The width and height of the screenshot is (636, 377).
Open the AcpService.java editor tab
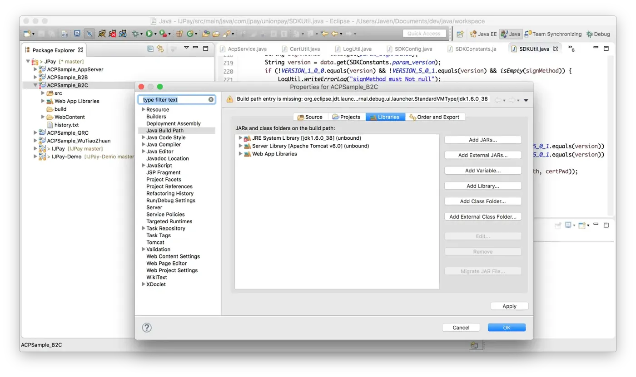pyautogui.click(x=244, y=49)
